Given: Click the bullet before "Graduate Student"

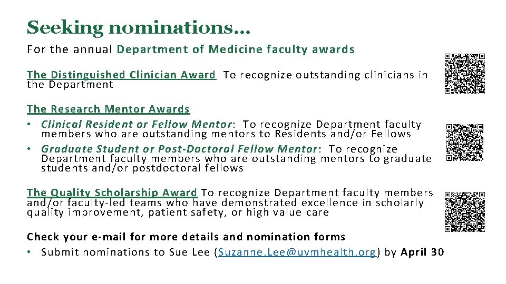Looking at the screenshot, I should (30, 149).
